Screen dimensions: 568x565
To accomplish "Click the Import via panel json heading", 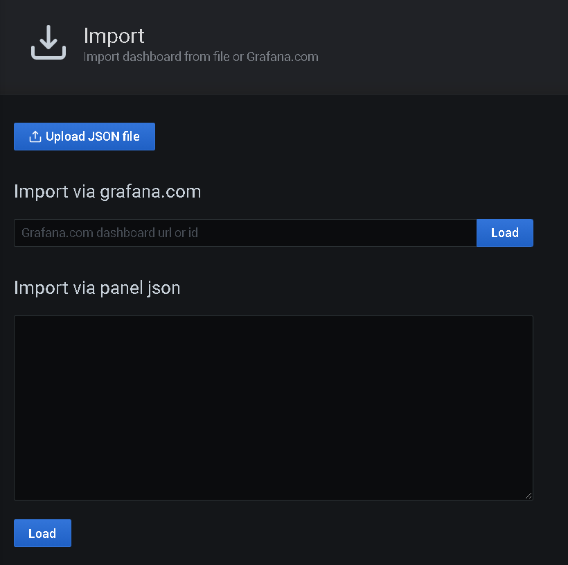I will [97, 288].
